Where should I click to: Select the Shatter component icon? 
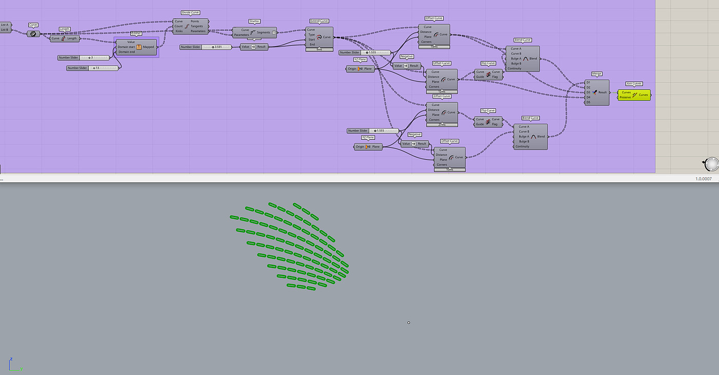pos(253,32)
